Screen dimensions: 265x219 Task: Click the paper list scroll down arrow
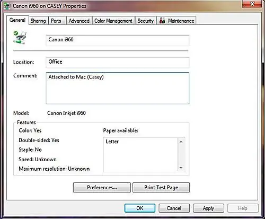pos(181,168)
